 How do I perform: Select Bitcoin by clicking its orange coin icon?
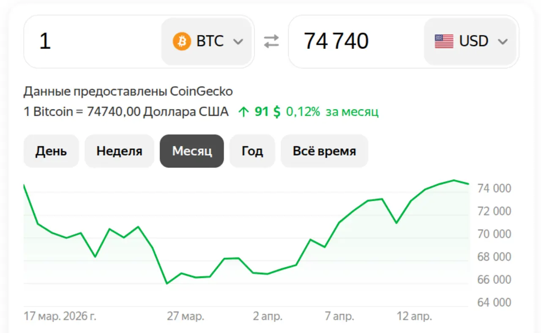click(183, 41)
